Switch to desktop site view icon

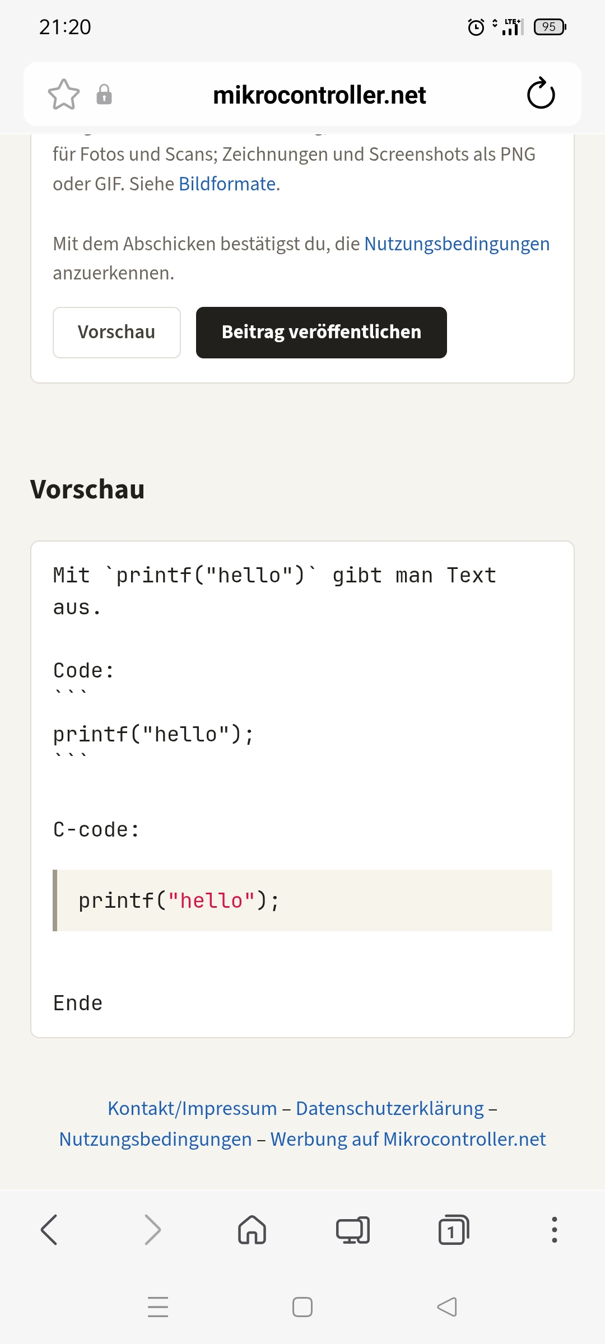tap(353, 1230)
